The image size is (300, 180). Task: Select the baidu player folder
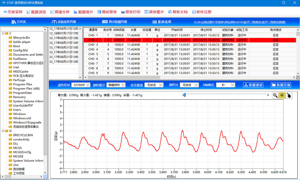[x=22, y=42]
